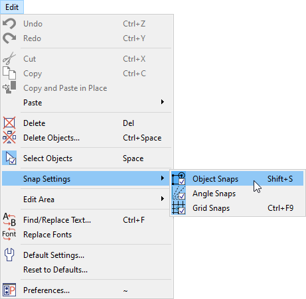The image size is (306, 299).
Task: Click the Default Settings wrench icon
Action: click(x=9, y=255)
